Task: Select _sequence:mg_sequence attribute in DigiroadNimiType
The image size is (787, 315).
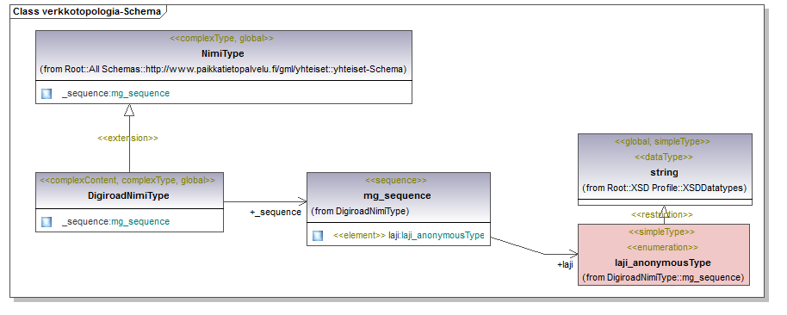Action: click(116, 221)
